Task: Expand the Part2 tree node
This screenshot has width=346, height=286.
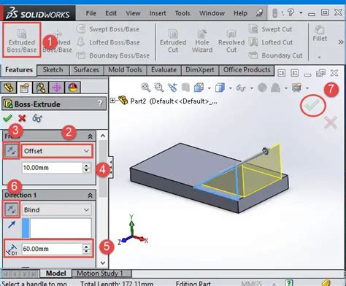Action: pos(112,100)
